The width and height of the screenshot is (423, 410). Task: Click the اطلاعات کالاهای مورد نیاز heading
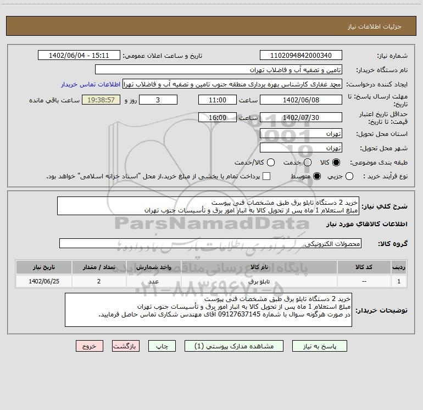click(367, 224)
